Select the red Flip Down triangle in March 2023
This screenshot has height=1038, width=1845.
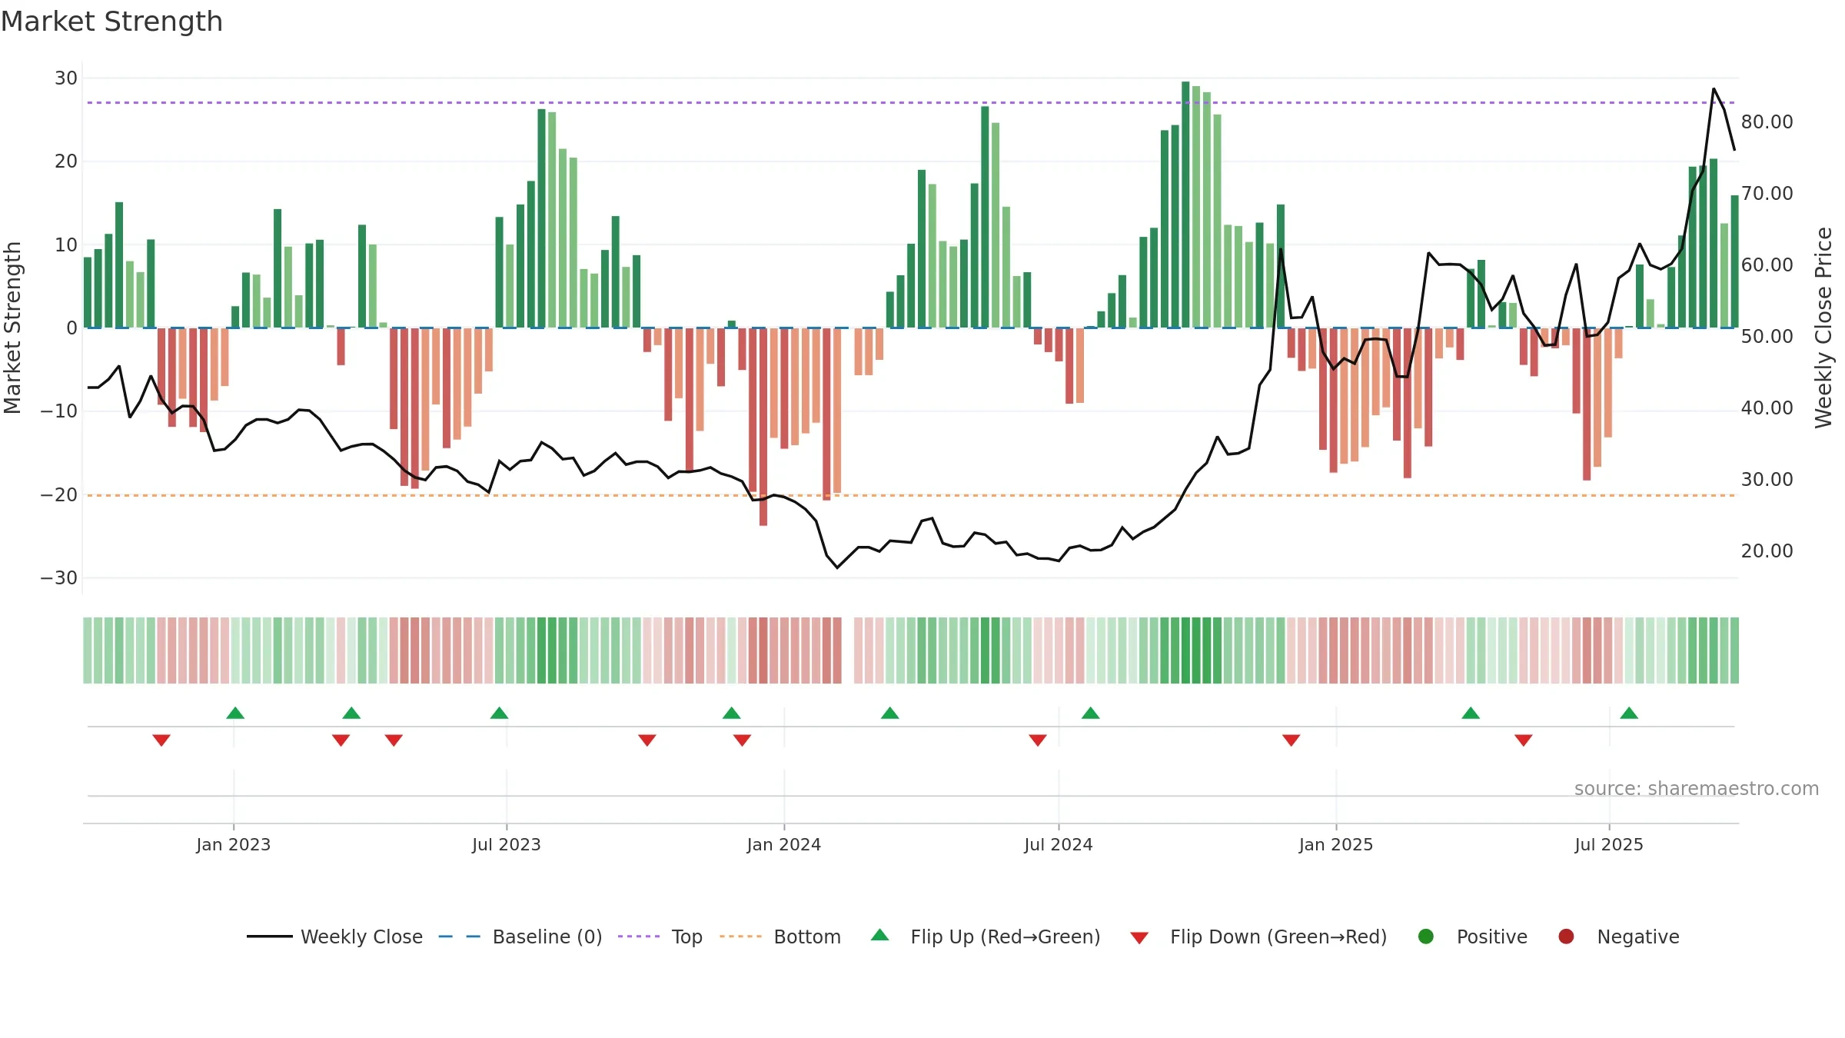(x=341, y=740)
